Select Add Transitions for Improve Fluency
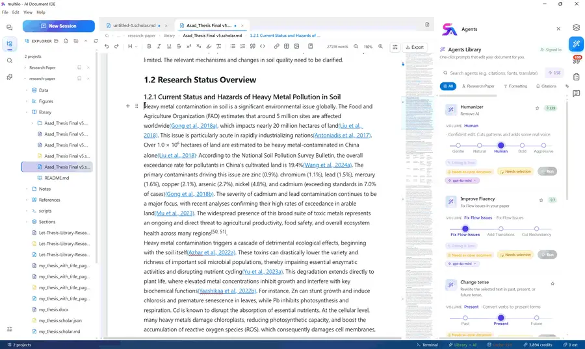585x349 pixels. tap(501, 229)
